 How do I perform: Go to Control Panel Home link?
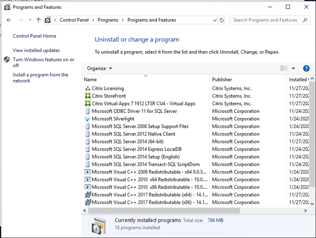(x=35, y=36)
